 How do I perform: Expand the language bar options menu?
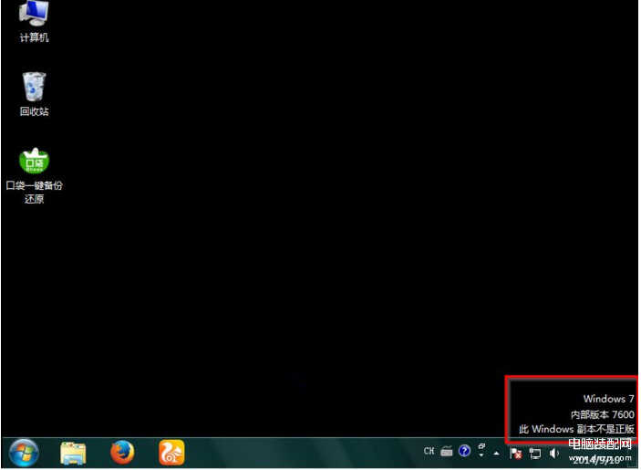(x=481, y=451)
